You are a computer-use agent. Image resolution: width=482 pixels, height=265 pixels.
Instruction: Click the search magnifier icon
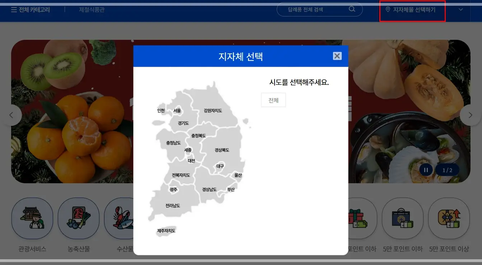(x=352, y=9)
